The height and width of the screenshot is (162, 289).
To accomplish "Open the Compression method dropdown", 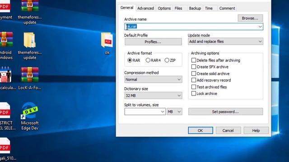I will coord(153,80).
